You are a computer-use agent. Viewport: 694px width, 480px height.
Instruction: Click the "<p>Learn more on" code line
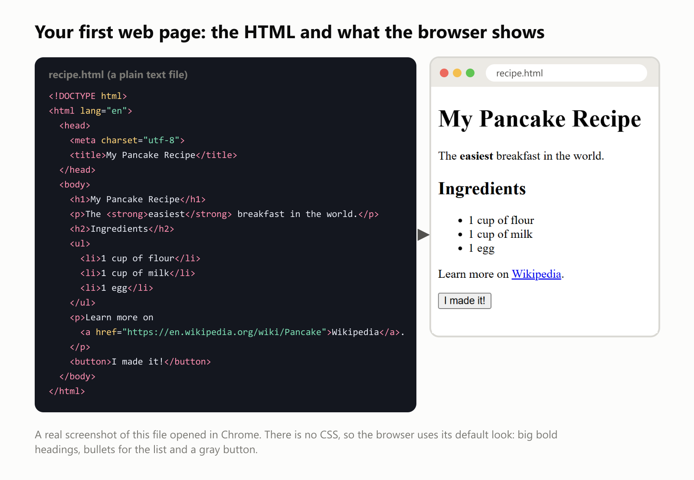(111, 317)
